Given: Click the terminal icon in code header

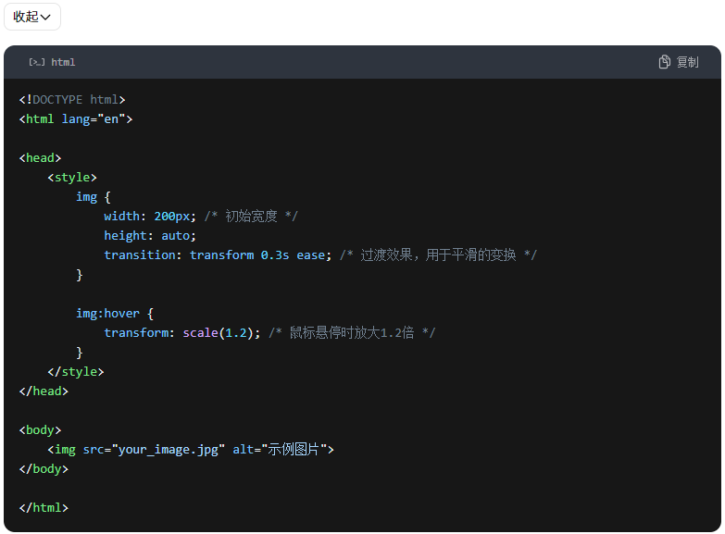Looking at the screenshot, I should [x=36, y=62].
